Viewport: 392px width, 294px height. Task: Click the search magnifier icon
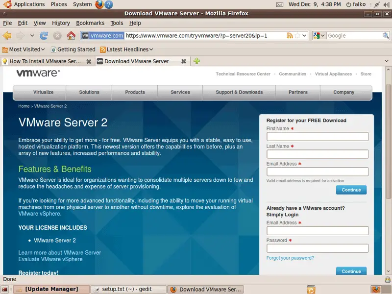[x=386, y=36]
